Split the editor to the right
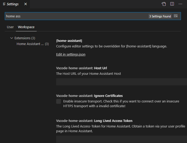This screenshot has height=143, width=187. click(x=172, y=4)
